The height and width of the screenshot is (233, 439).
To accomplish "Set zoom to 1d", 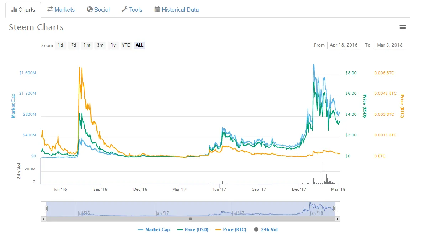I will 61,45.
